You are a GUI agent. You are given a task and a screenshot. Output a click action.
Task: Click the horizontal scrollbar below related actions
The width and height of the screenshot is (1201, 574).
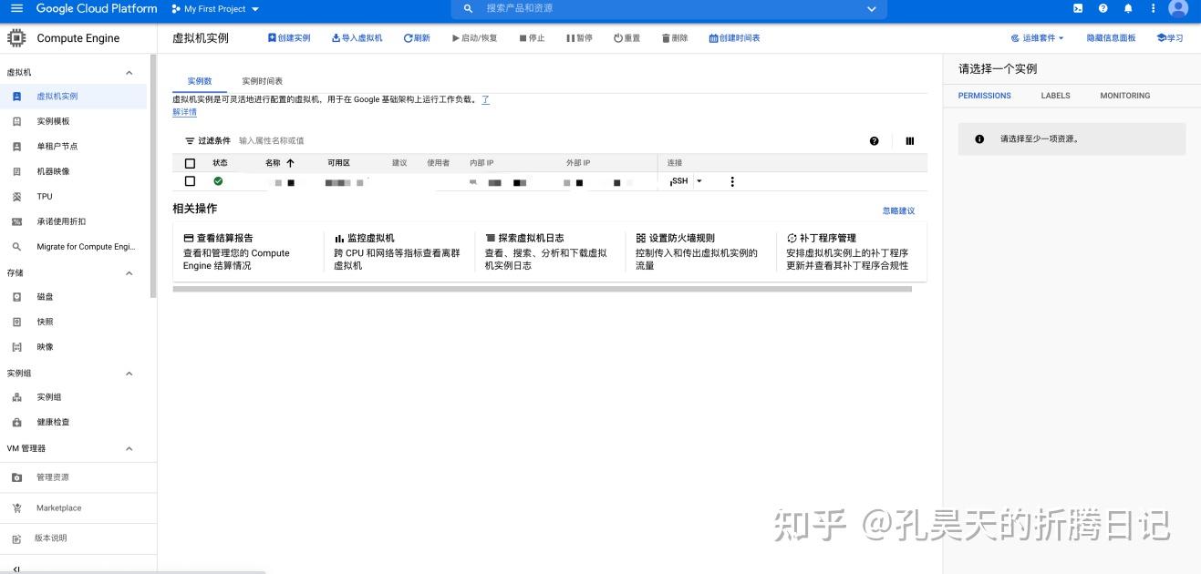tap(542, 289)
